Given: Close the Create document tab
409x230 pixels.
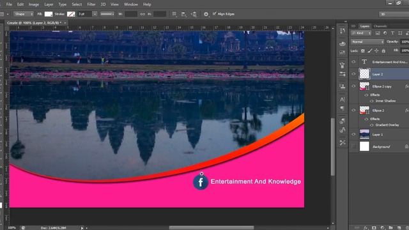Looking at the screenshot, I should 65,23.
